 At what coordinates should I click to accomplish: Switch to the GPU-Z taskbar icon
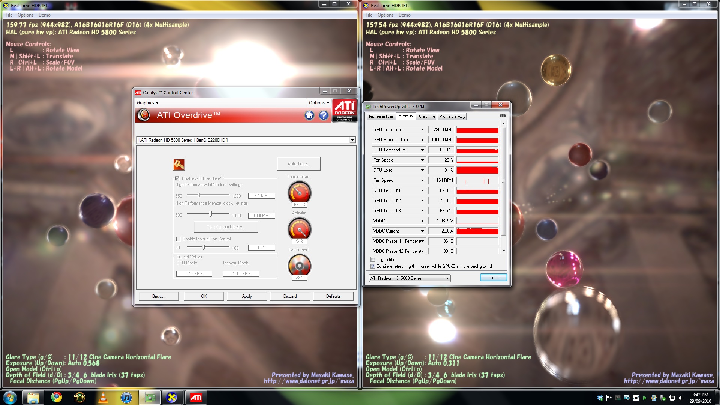click(150, 397)
